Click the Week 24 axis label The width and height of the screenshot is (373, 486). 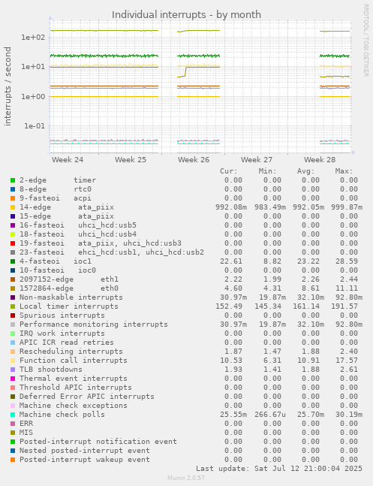pos(68,160)
